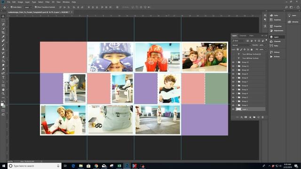Toggle visibility of Layer 1
The image size is (301, 169).
(x=233, y=109)
